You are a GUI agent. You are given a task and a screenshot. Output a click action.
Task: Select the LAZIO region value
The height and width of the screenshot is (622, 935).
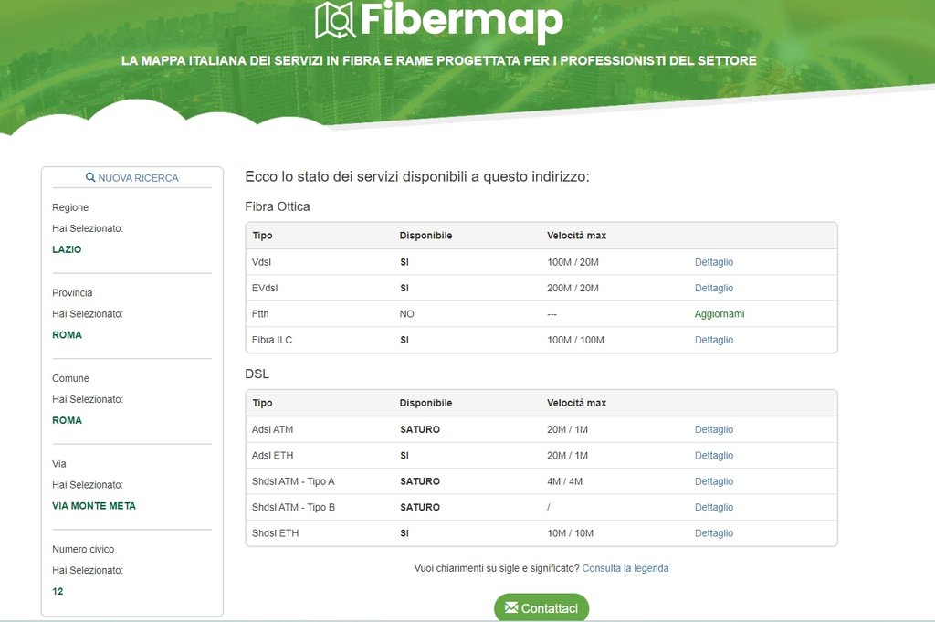coord(67,249)
